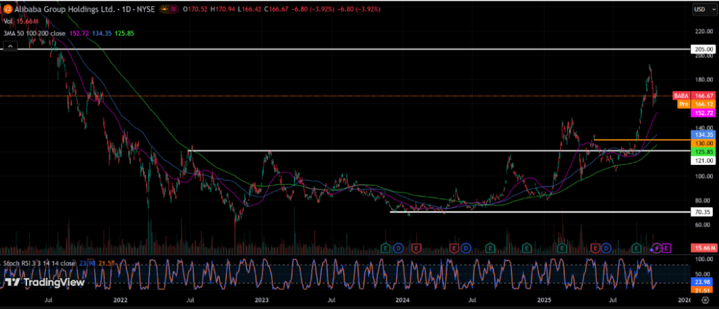Viewport: 719px width, 309px height.
Task: Click the BABA price label on the scale
Action: (682, 96)
